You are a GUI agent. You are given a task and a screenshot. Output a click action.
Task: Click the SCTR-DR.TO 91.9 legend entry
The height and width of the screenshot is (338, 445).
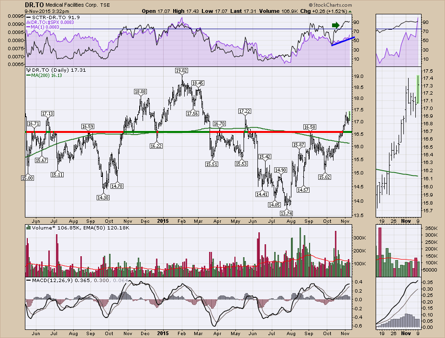[x=56, y=17]
